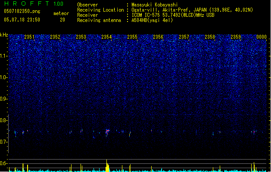This screenshot has height=172, width=271.
Task: Click the Receiving antenna label
Action: click(99, 20)
